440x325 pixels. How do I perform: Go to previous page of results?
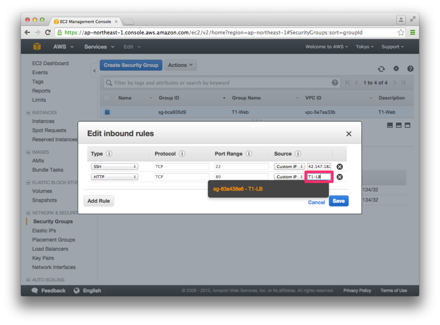[356, 83]
